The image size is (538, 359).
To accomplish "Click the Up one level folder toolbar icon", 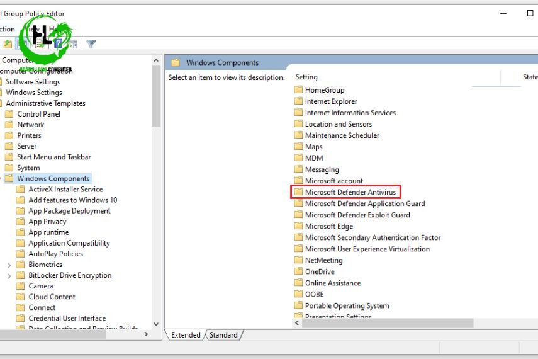I will [8, 44].
